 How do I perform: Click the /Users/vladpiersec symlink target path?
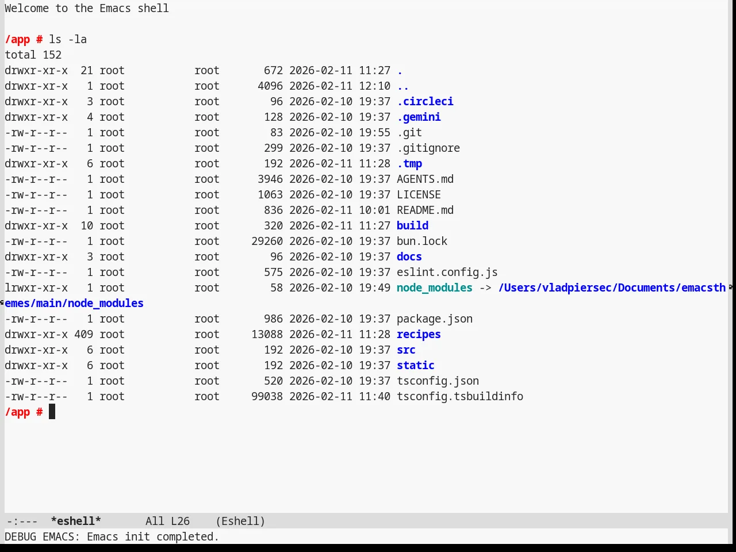click(612, 287)
